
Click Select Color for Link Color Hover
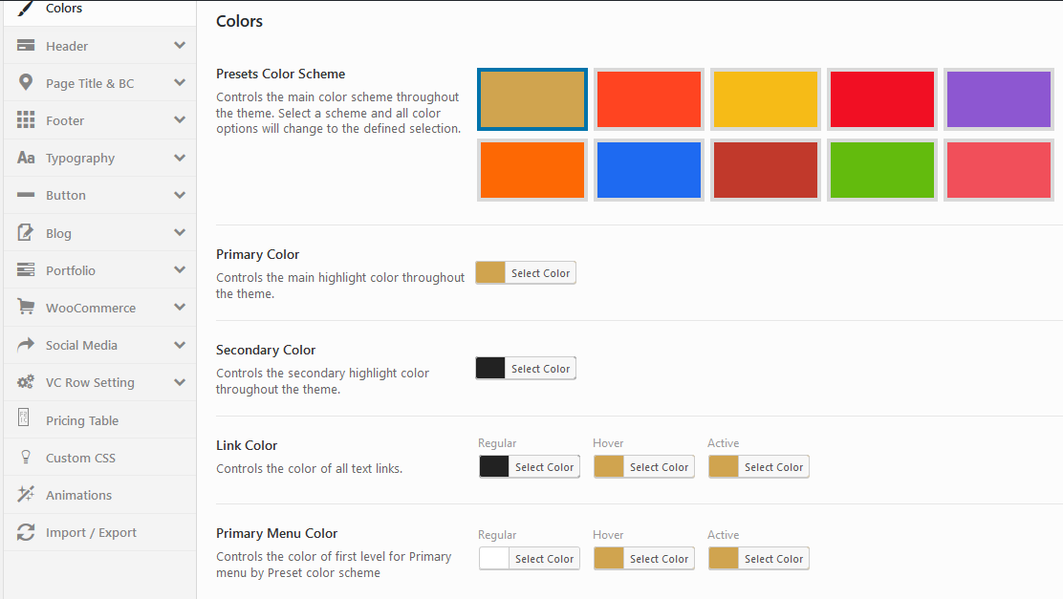click(x=659, y=467)
